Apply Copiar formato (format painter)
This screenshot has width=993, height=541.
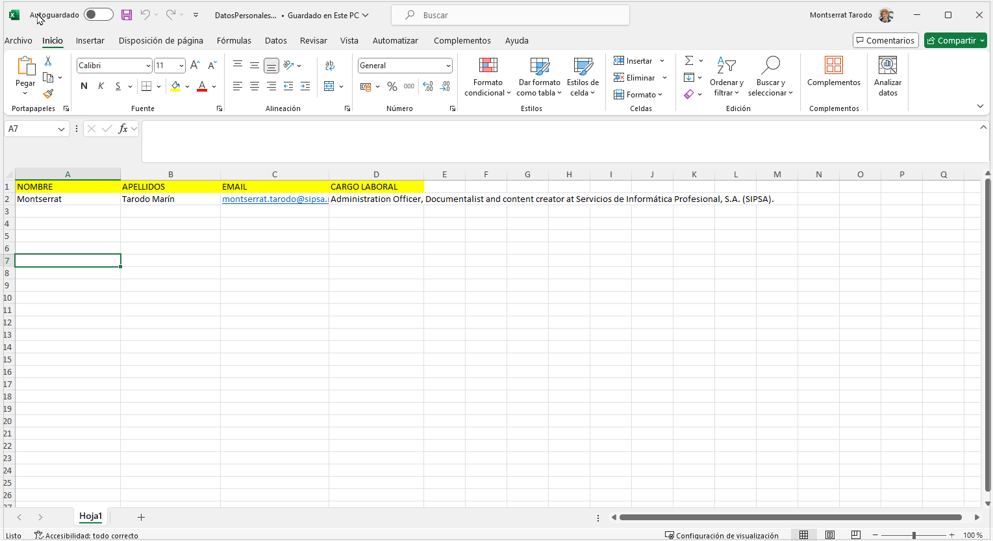[x=48, y=95]
